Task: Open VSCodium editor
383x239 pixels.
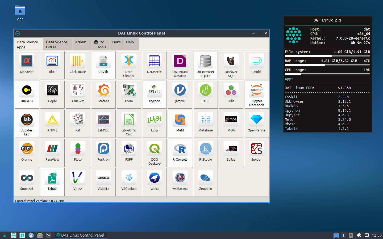Action: (129, 182)
